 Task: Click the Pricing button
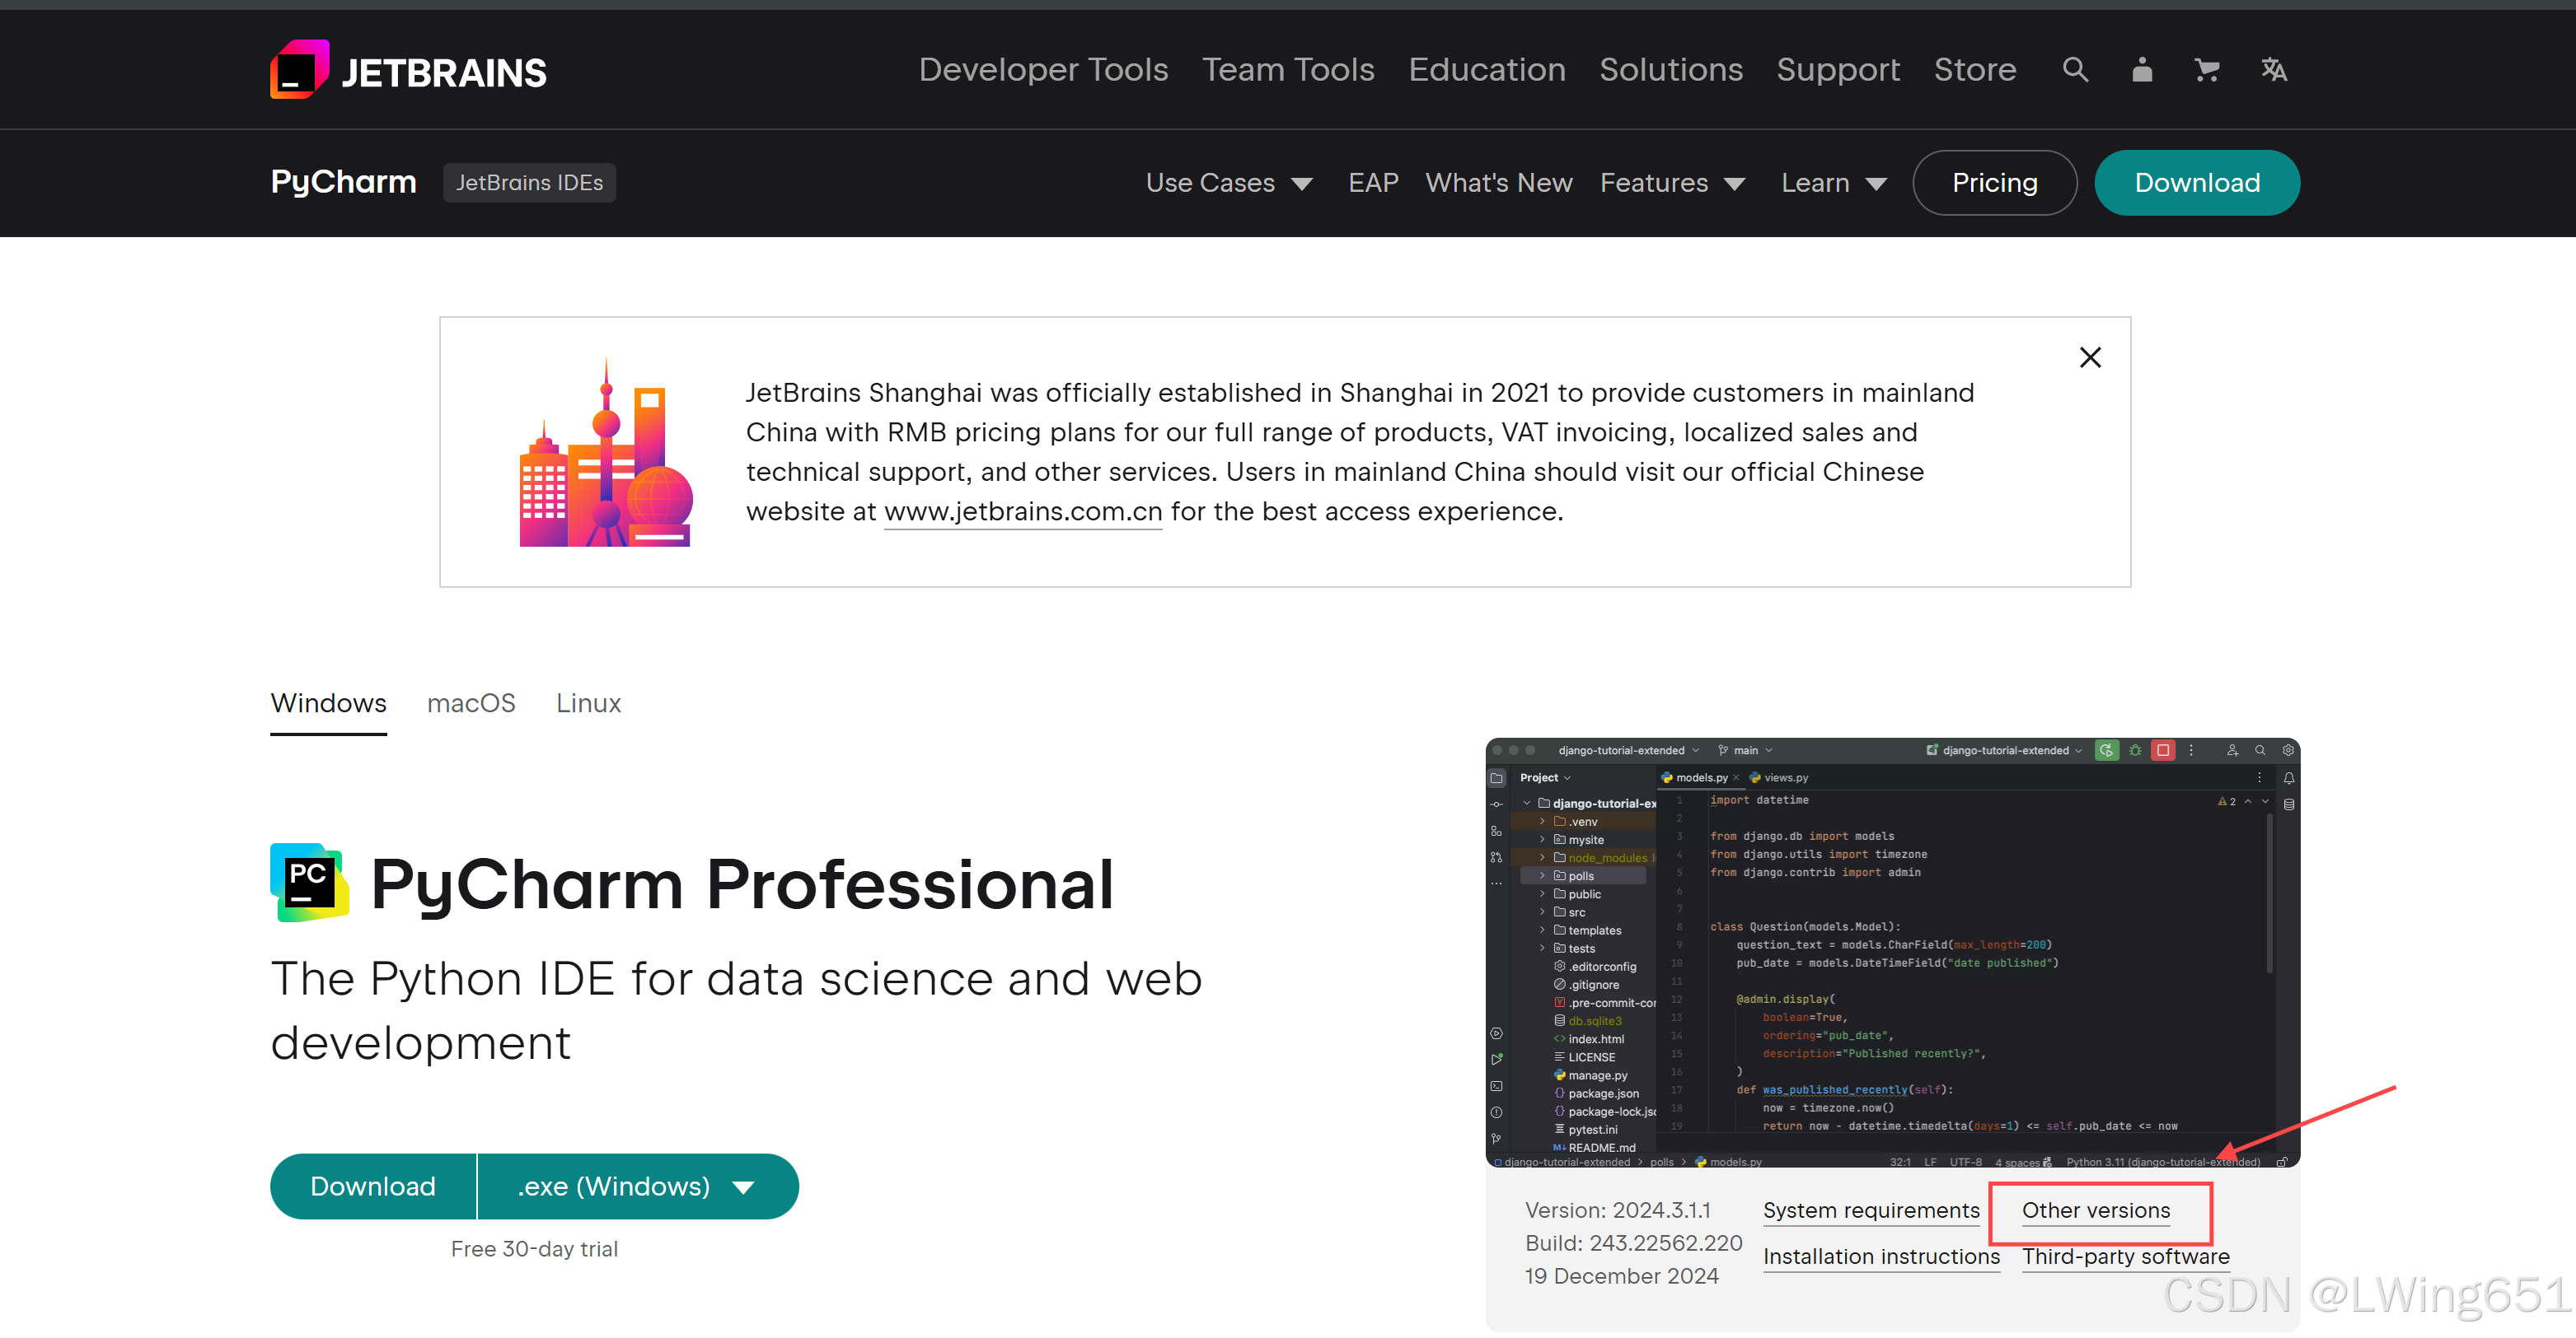click(1994, 183)
